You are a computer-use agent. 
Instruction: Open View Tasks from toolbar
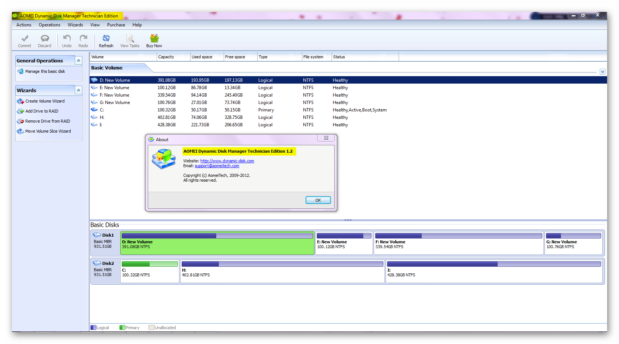(130, 41)
